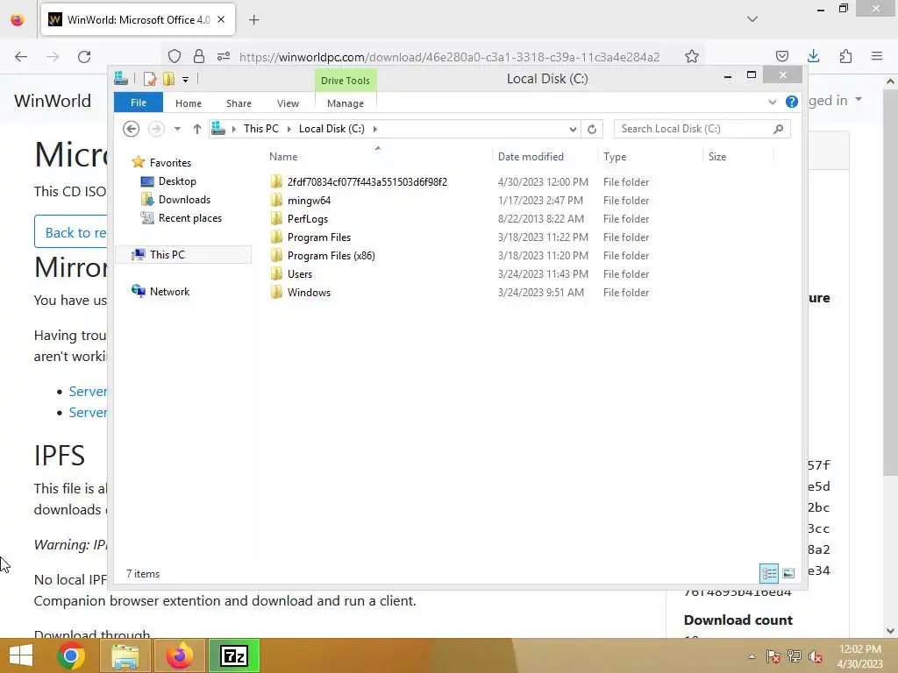
Task: Click the Windows folder icon
Action: [276, 292]
